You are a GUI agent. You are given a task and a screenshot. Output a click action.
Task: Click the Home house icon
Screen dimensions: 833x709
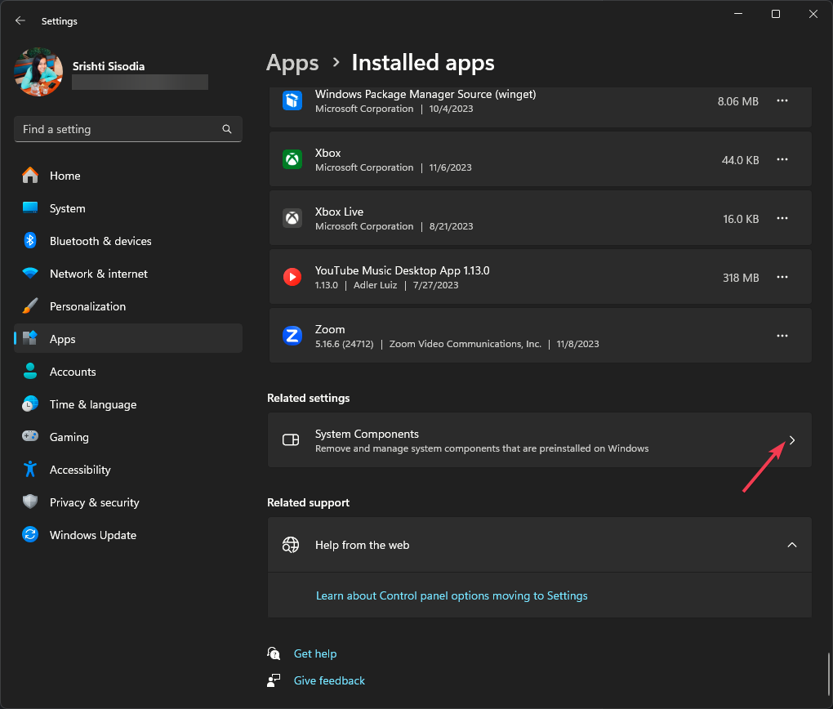click(30, 175)
